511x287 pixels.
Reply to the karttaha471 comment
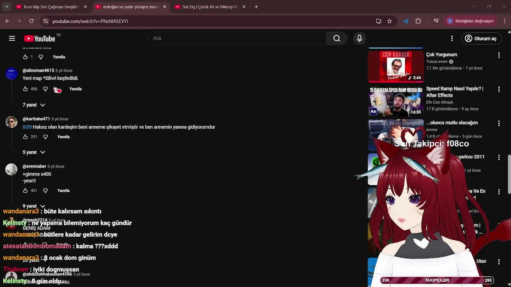63,137
